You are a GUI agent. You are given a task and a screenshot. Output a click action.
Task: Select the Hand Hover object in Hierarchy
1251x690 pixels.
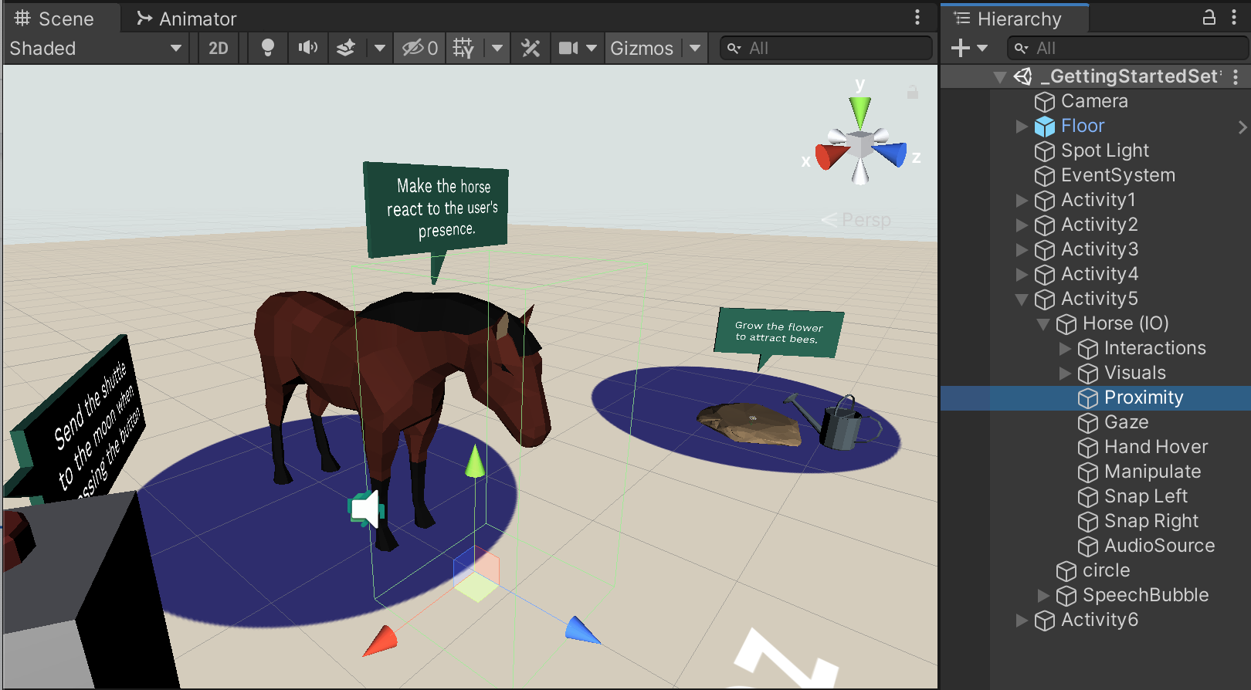[1155, 447]
